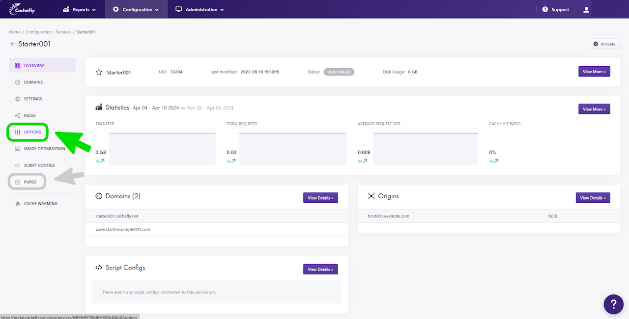The height and width of the screenshot is (319, 629).
Task: Open the user profile icon
Action: [x=586, y=9]
